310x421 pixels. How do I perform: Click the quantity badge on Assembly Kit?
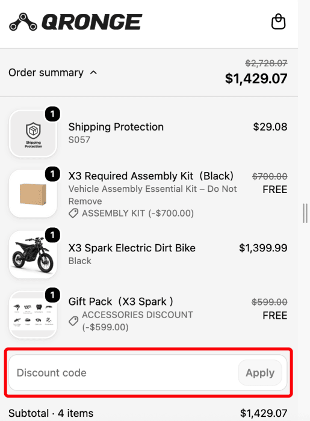click(52, 174)
